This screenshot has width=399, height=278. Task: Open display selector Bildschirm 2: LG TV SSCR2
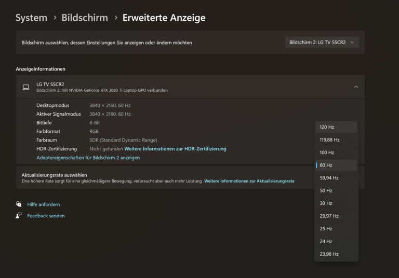coord(322,43)
